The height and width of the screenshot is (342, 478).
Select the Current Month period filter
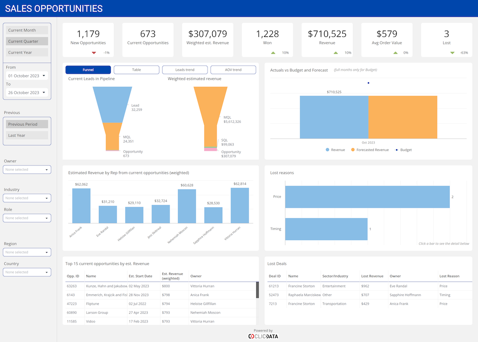click(27, 30)
